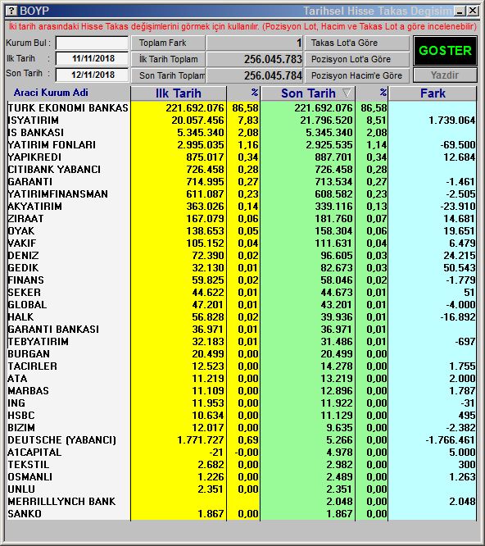Image resolution: width=485 pixels, height=546 pixels.
Task: Select GARANTI BANKASI row name
Action: 53,330
